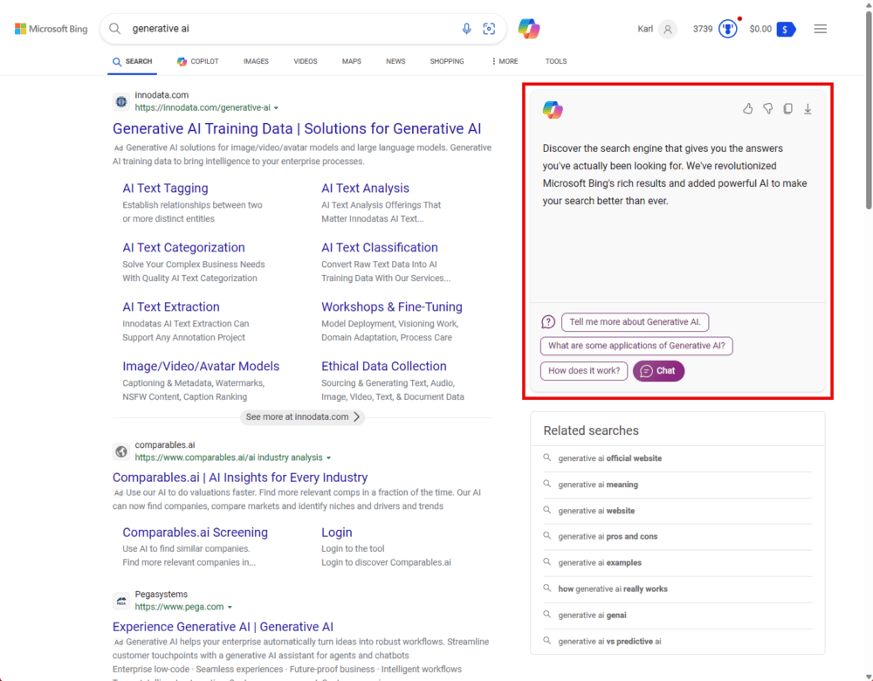This screenshot has height=681, width=873.
Task: Open the 'AI Text Tagging' sitelink
Action: 165,189
